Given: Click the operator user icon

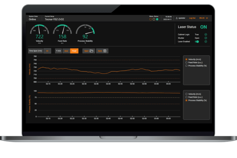Looking at the screenshot, I should pos(177,18).
